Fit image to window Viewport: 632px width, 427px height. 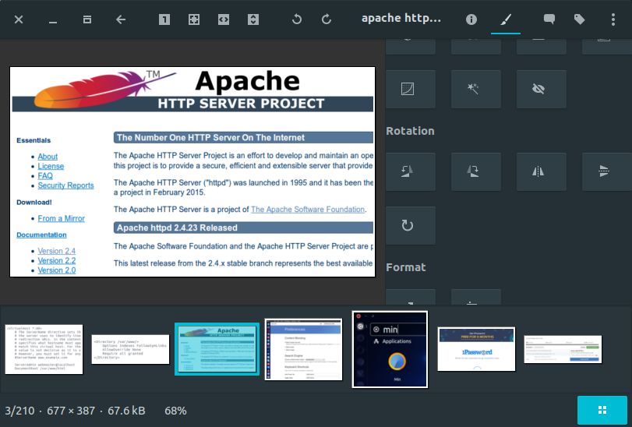pos(194,19)
